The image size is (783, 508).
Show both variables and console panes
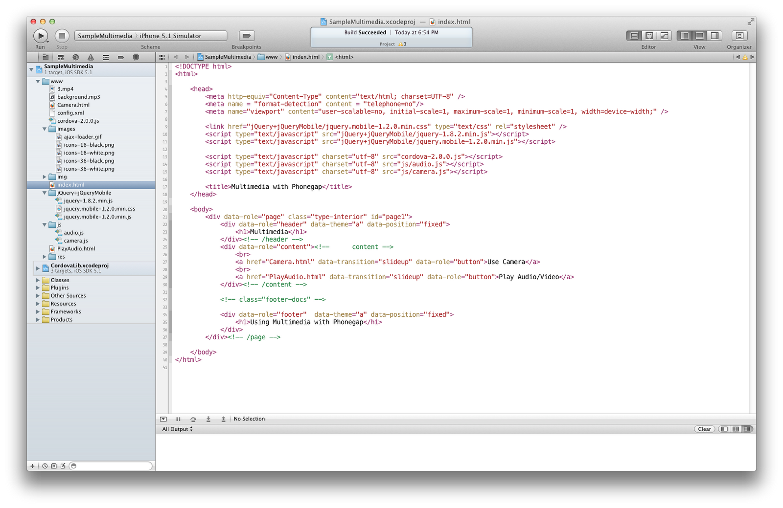tap(736, 429)
